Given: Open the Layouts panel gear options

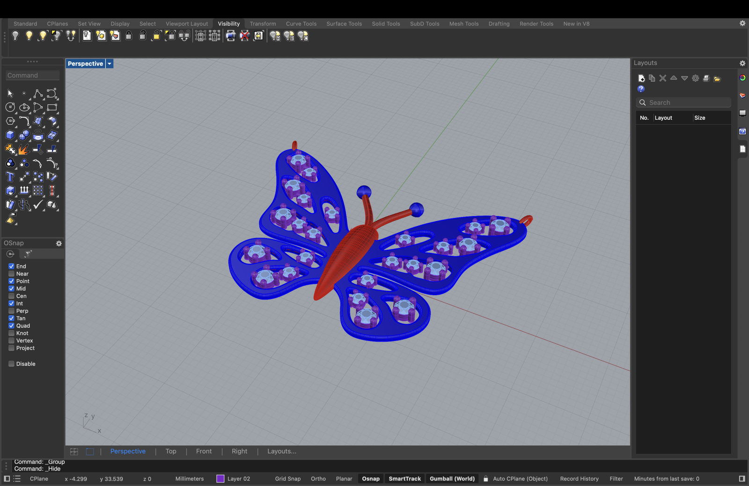Looking at the screenshot, I should click(742, 63).
